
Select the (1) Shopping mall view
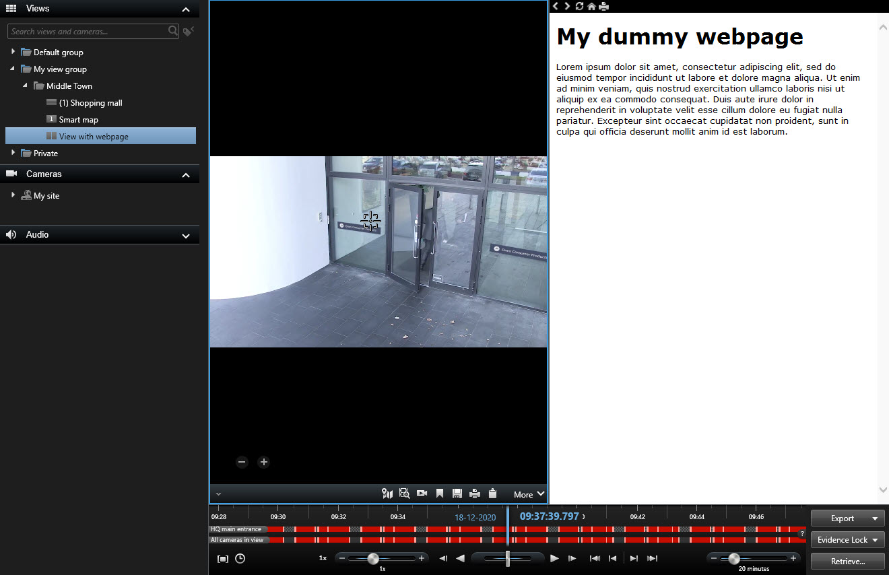pyautogui.click(x=90, y=103)
